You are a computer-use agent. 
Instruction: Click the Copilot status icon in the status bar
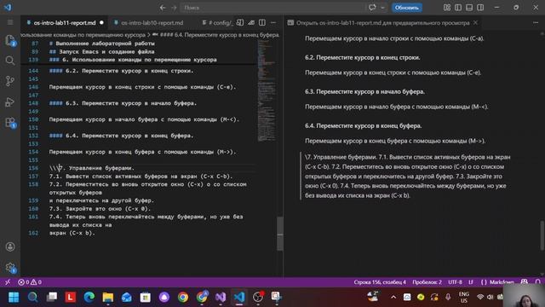click(x=525, y=282)
